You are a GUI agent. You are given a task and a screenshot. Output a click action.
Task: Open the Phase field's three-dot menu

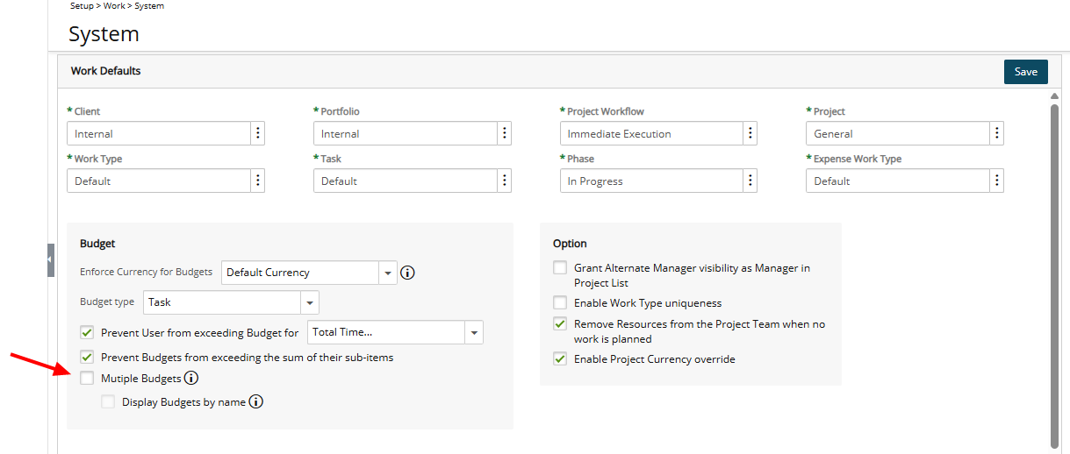pyautogui.click(x=750, y=181)
